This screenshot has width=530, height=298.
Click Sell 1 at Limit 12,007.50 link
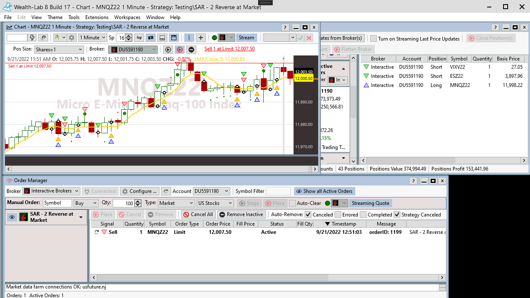(229, 49)
